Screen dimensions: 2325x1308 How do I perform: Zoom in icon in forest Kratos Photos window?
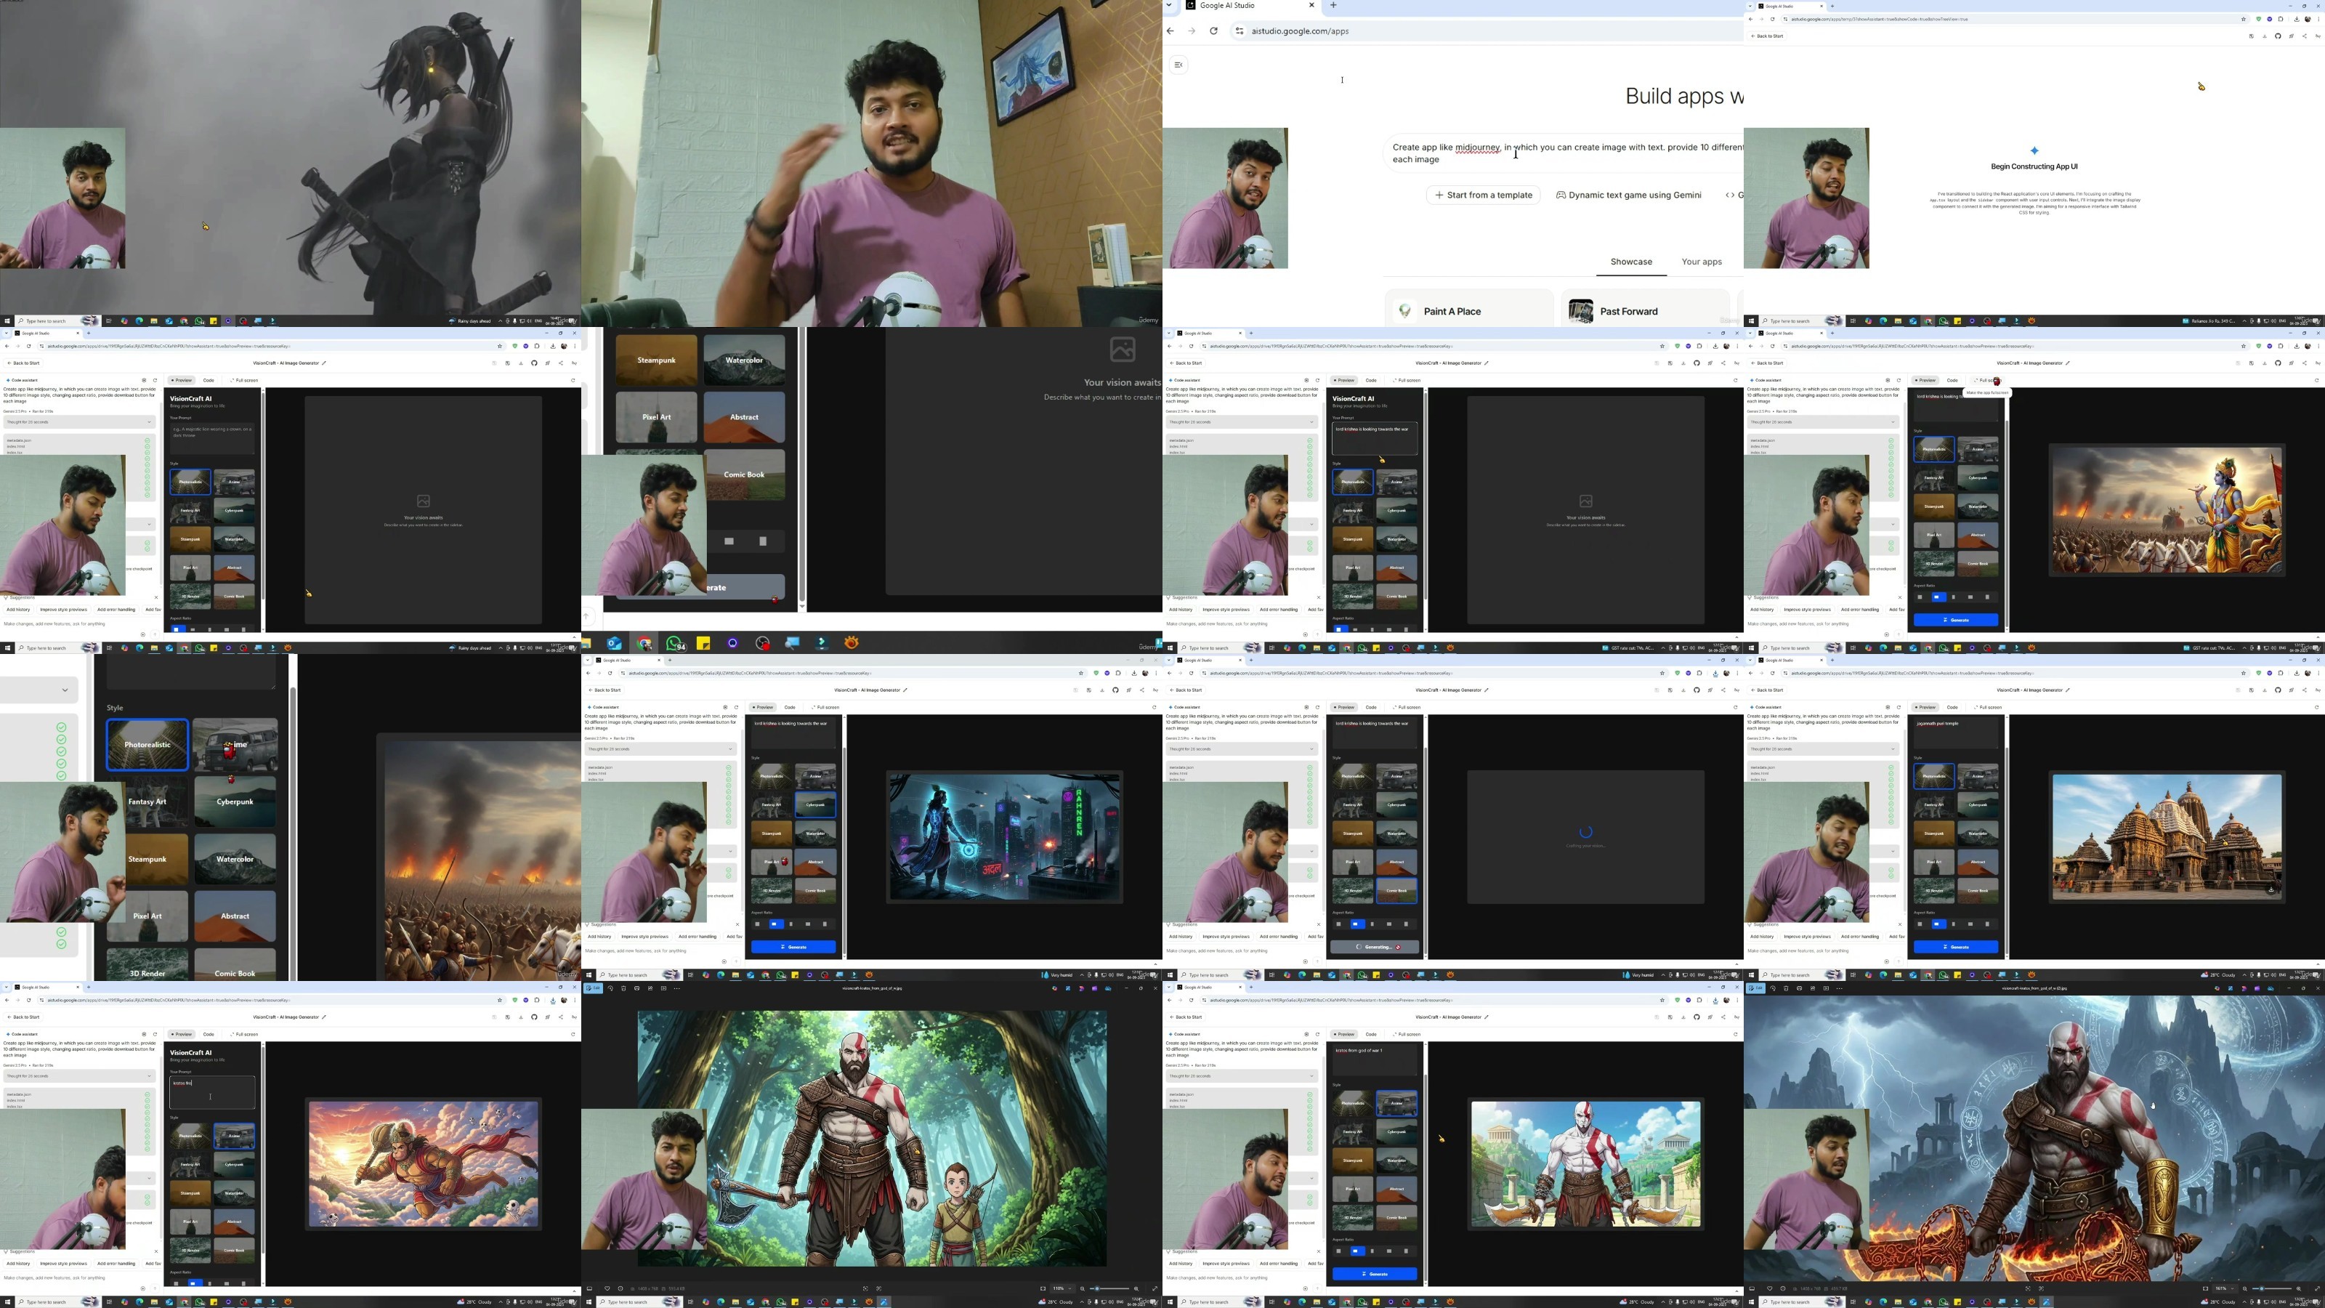pyautogui.click(x=1136, y=1288)
